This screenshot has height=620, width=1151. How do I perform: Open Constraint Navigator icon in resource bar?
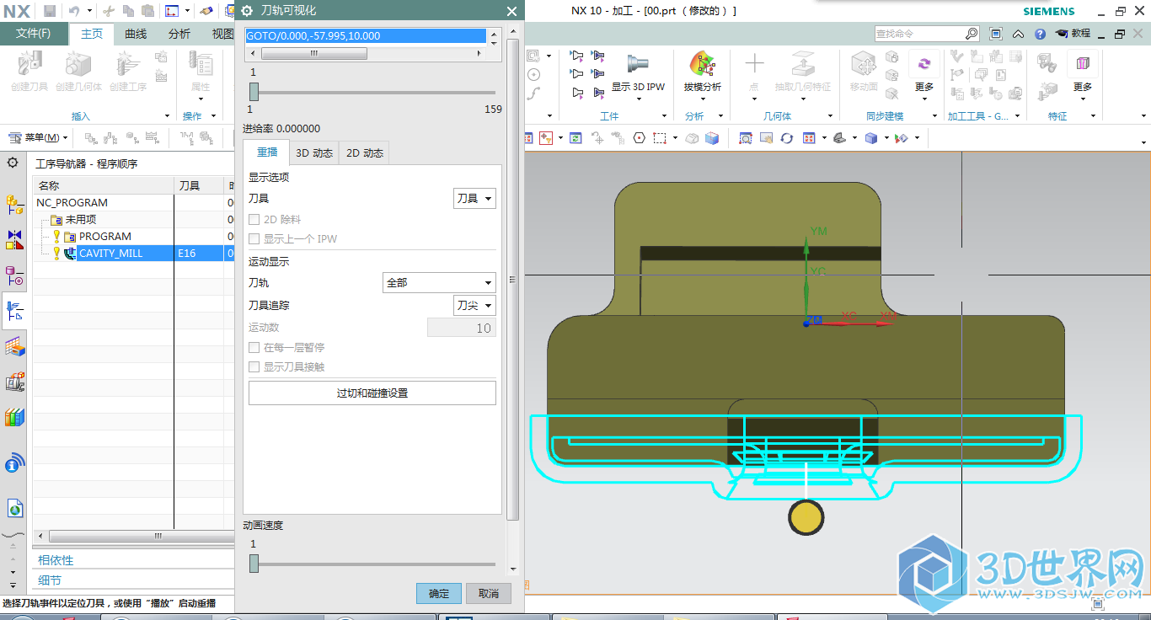tap(14, 240)
